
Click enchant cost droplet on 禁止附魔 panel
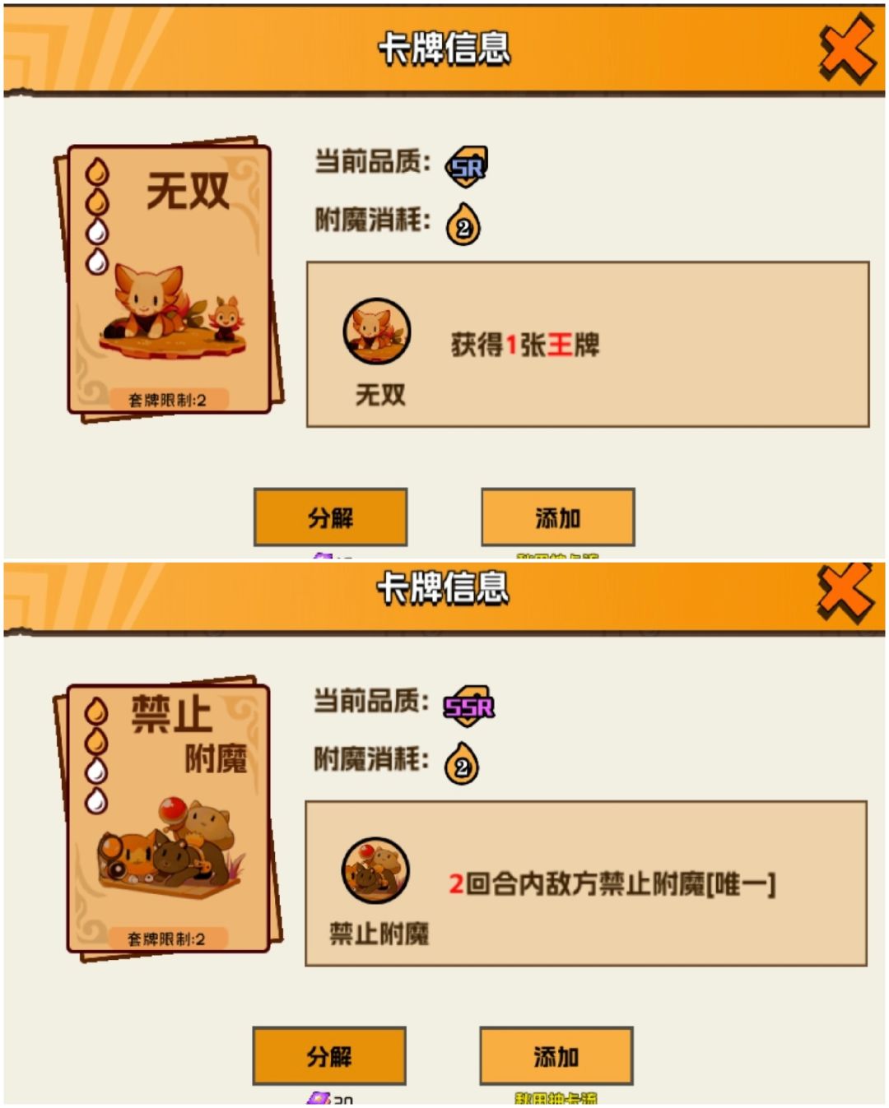pyautogui.click(x=462, y=763)
